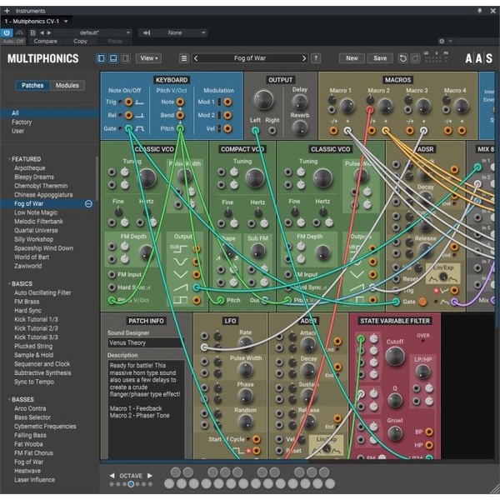Click the Output module Right input jack
This screenshot has width=500, height=500.
pyautogui.click(x=272, y=131)
